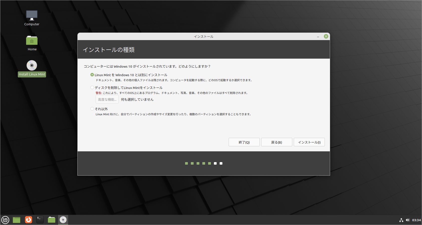This screenshot has width=422, height=225.
Task: Minimize the installer window
Action: pyautogui.click(x=318, y=37)
